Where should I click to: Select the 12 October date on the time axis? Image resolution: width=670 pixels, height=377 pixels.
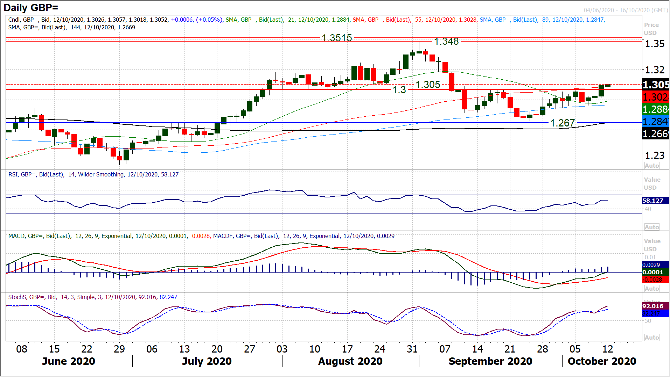coord(608,349)
